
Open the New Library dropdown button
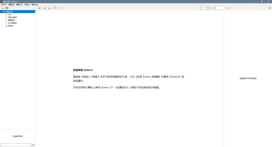7,8
